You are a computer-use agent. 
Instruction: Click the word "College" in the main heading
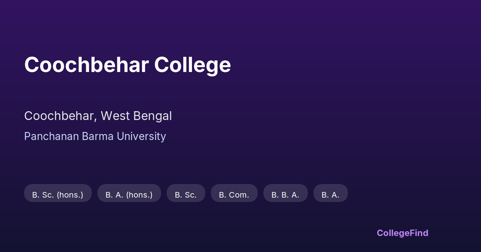[x=192, y=64]
